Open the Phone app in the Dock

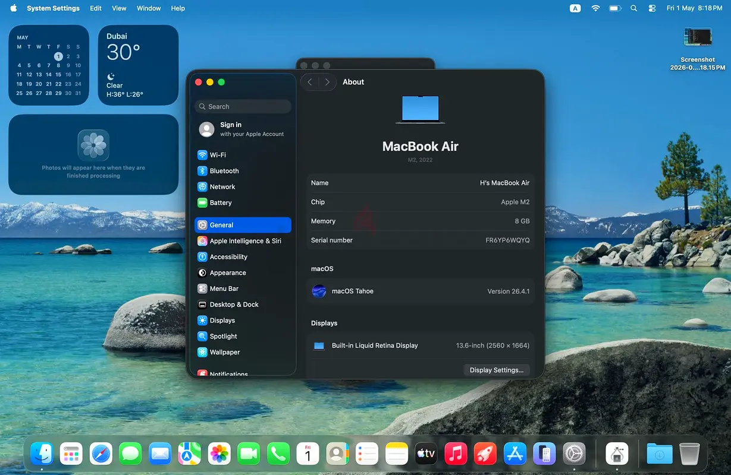point(278,454)
